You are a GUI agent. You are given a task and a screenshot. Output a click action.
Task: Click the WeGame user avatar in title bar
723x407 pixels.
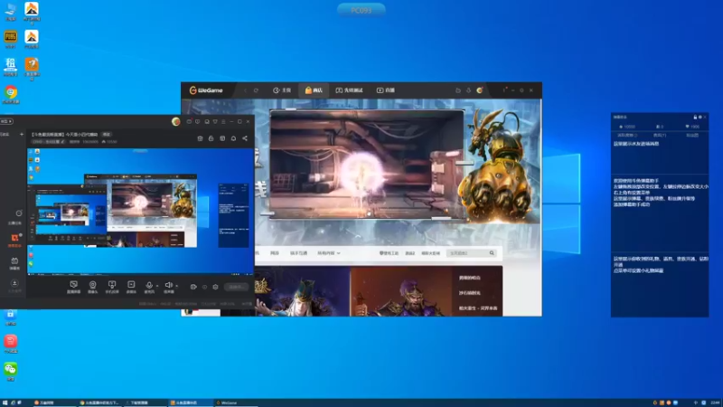480,90
